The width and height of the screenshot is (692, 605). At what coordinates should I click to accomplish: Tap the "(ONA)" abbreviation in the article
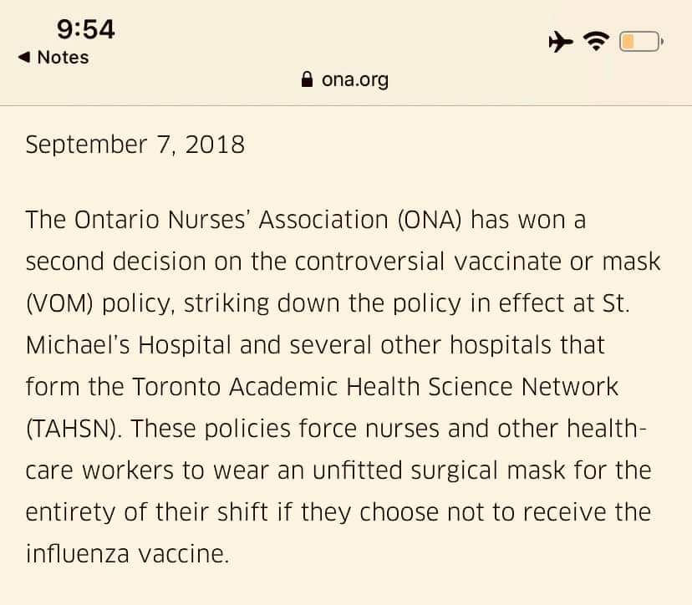pyautogui.click(x=430, y=220)
